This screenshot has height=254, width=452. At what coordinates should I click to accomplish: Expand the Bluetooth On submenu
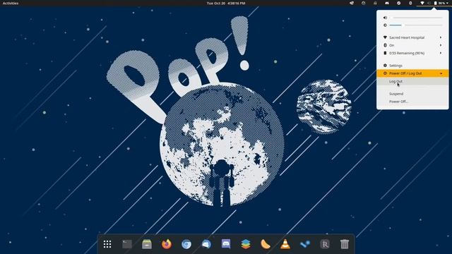[x=412, y=45]
